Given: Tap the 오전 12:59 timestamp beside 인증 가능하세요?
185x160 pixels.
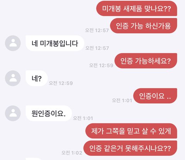Looking at the screenshot, I should 101,65.
